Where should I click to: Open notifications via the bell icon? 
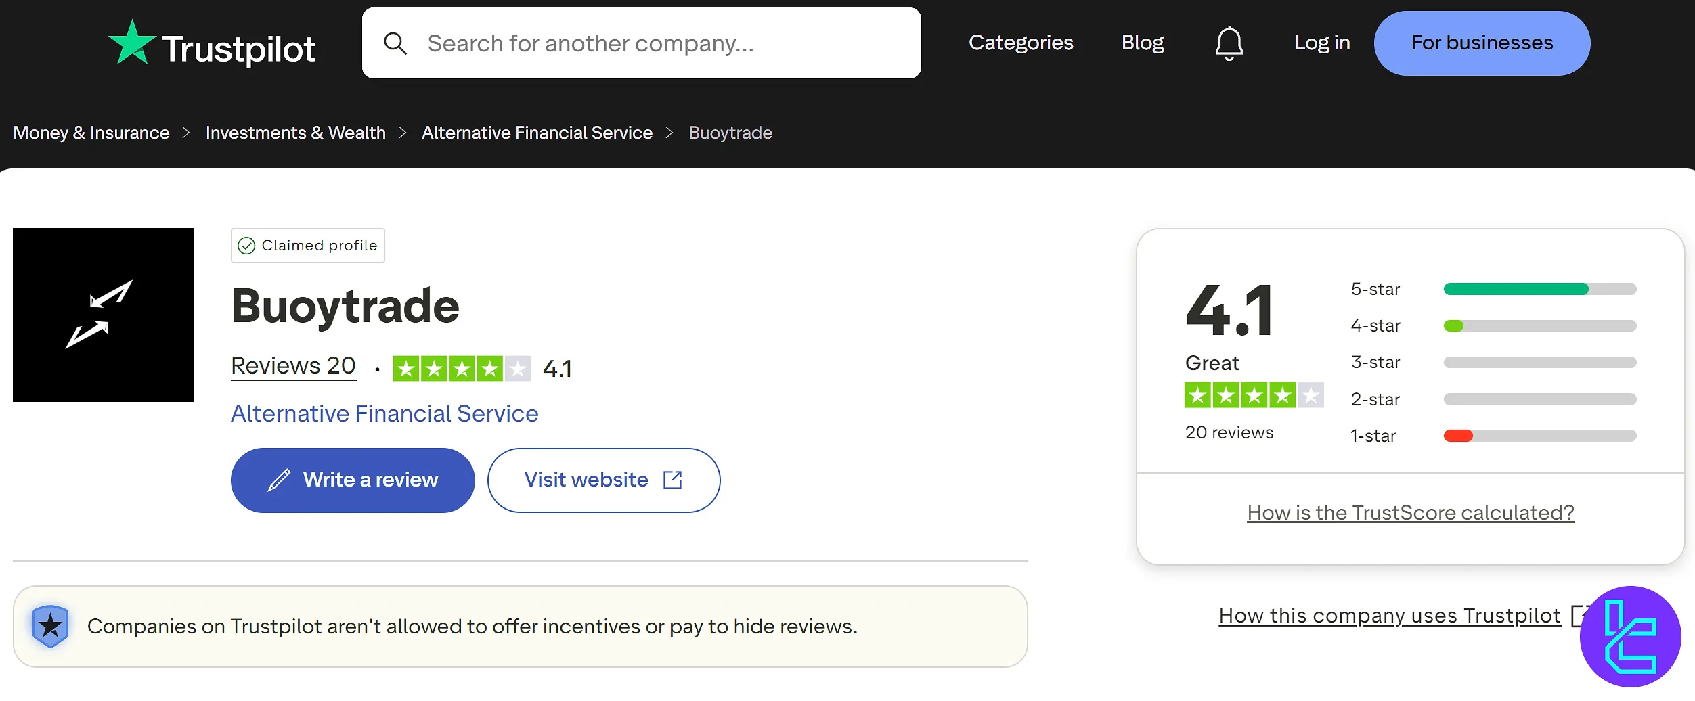pos(1229,42)
